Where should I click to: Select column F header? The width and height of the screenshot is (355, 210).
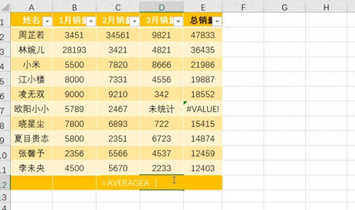(x=243, y=7)
